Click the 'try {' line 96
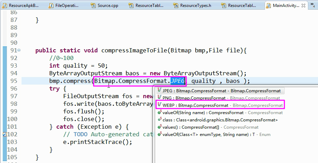 [x=58, y=89]
